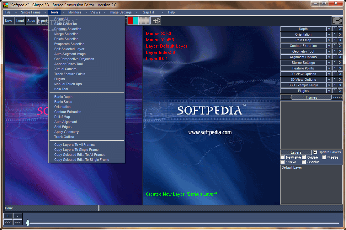The image size is (346, 230).
Task: Move the Orientation panel up with ^
Action: click(x=334, y=34)
